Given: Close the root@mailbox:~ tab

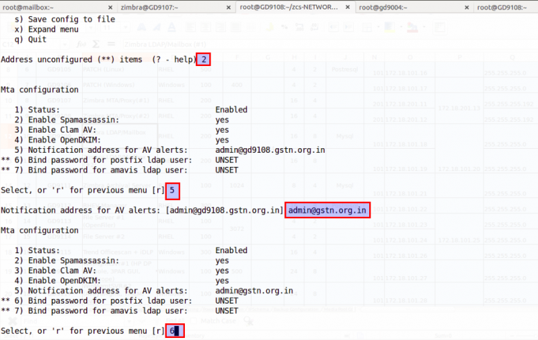Looking at the screenshot, I should click(x=110, y=7).
